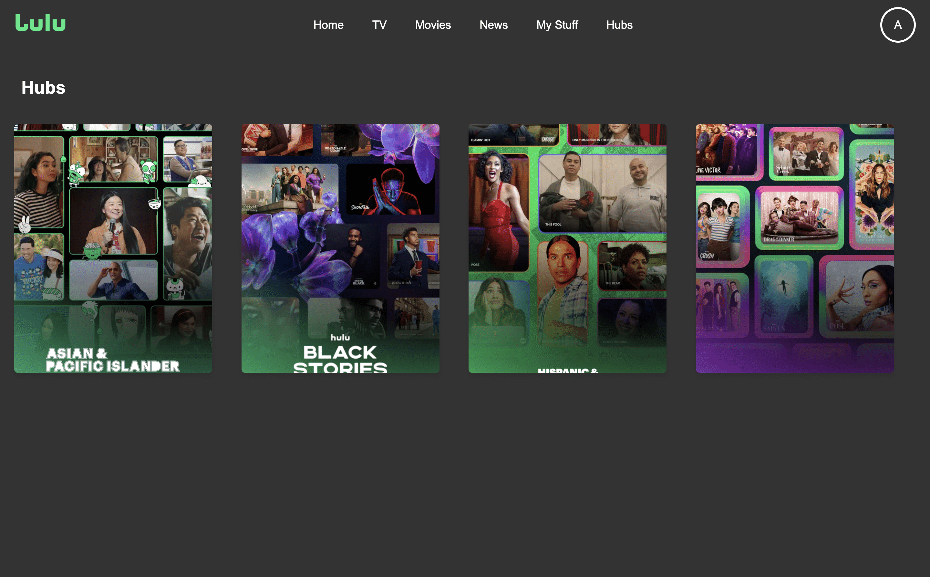Click the Pose red dress poster
Screen dimensions: 930x577
(x=498, y=212)
